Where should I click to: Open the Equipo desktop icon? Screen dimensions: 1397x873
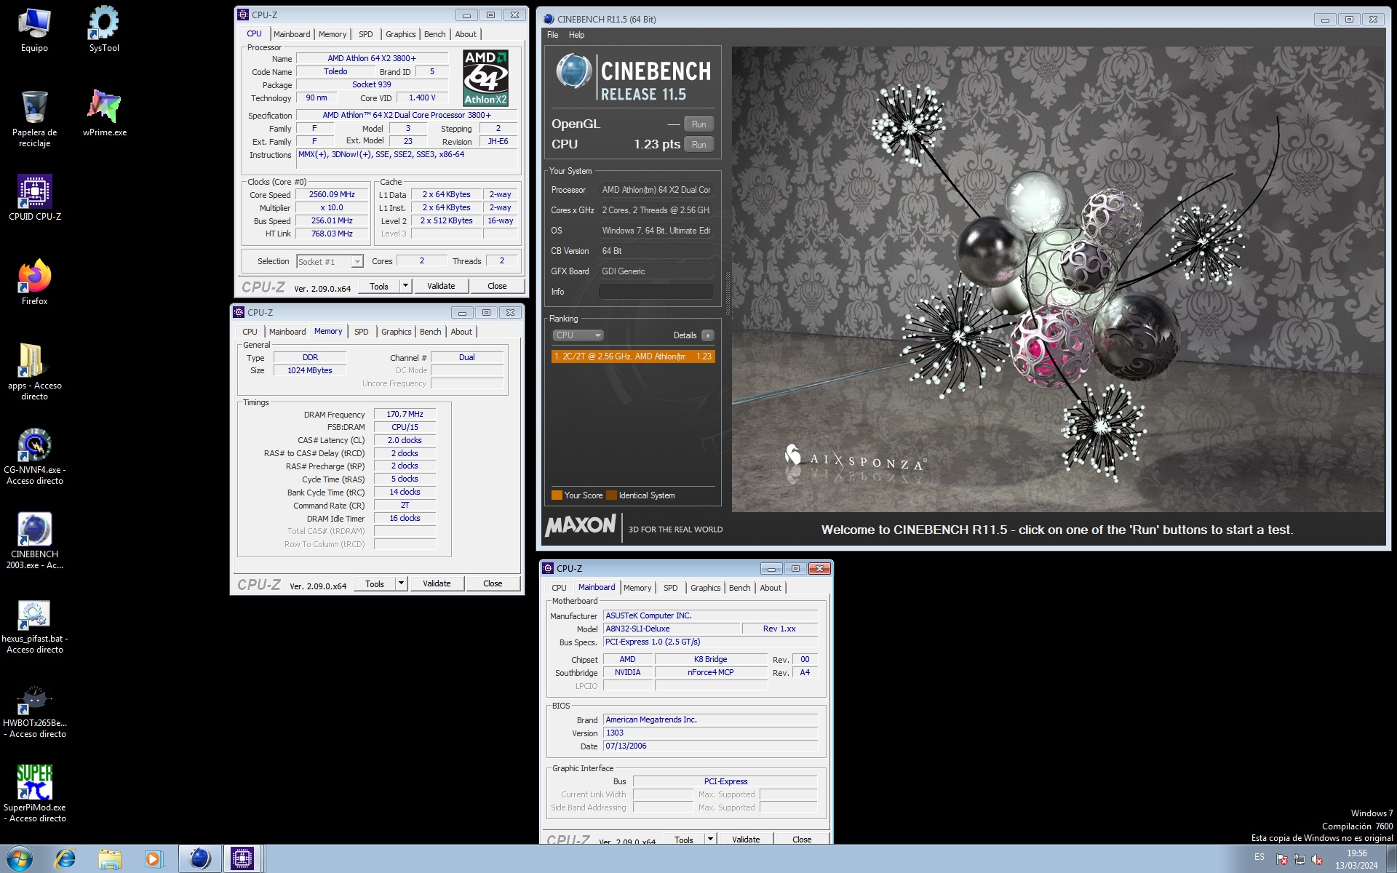pos(34,31)
